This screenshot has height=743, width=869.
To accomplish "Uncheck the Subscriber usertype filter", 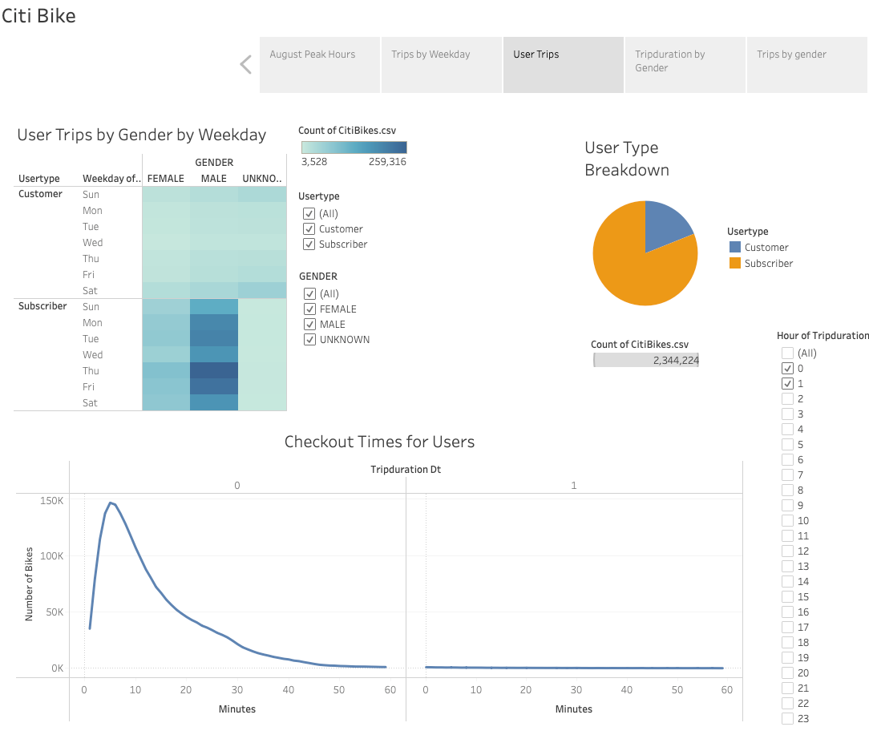I will coord(309,244).
